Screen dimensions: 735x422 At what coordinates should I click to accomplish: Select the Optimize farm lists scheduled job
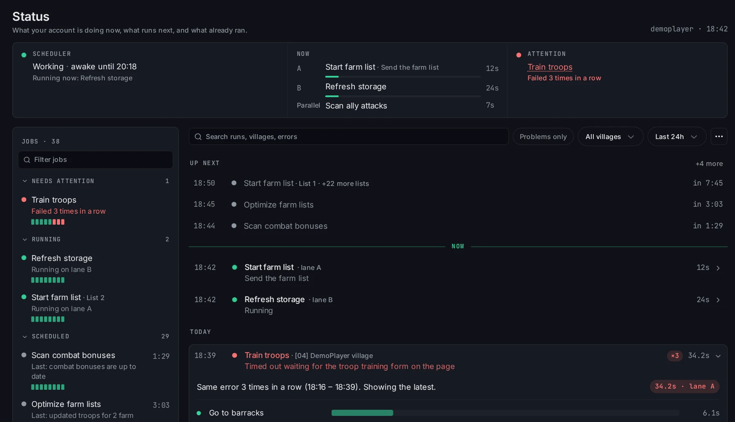(x=96, y=409)
